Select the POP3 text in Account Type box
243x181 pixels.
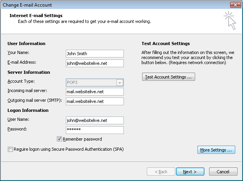coord(72,82)
